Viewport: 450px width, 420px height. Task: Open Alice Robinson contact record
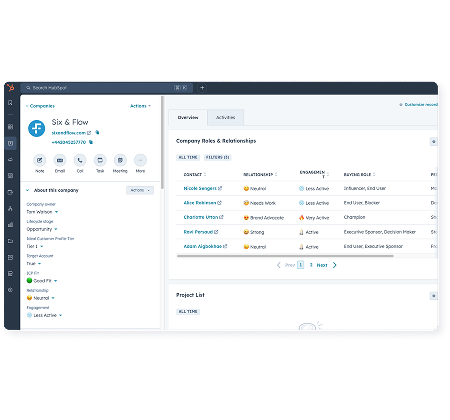pos(200,203)
